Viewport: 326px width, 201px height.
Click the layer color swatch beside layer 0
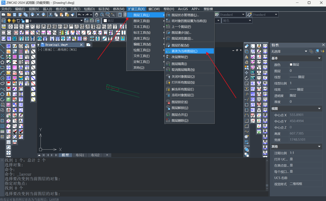point(27,21)
